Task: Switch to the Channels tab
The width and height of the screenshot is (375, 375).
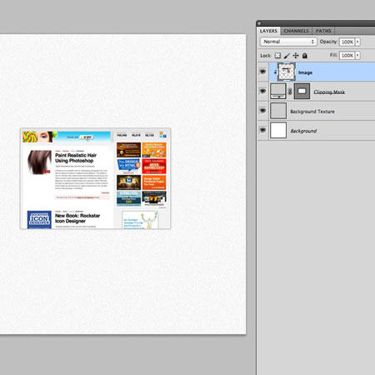Action: (297, 31)
